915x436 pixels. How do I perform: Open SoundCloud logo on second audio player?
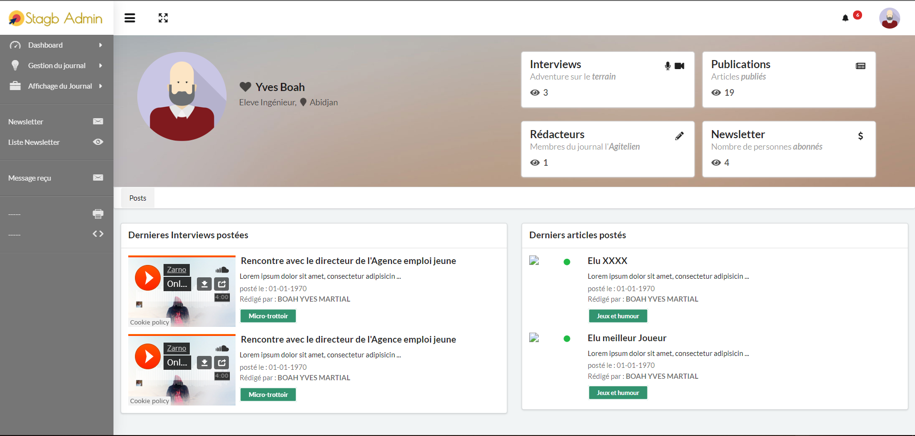222,348
